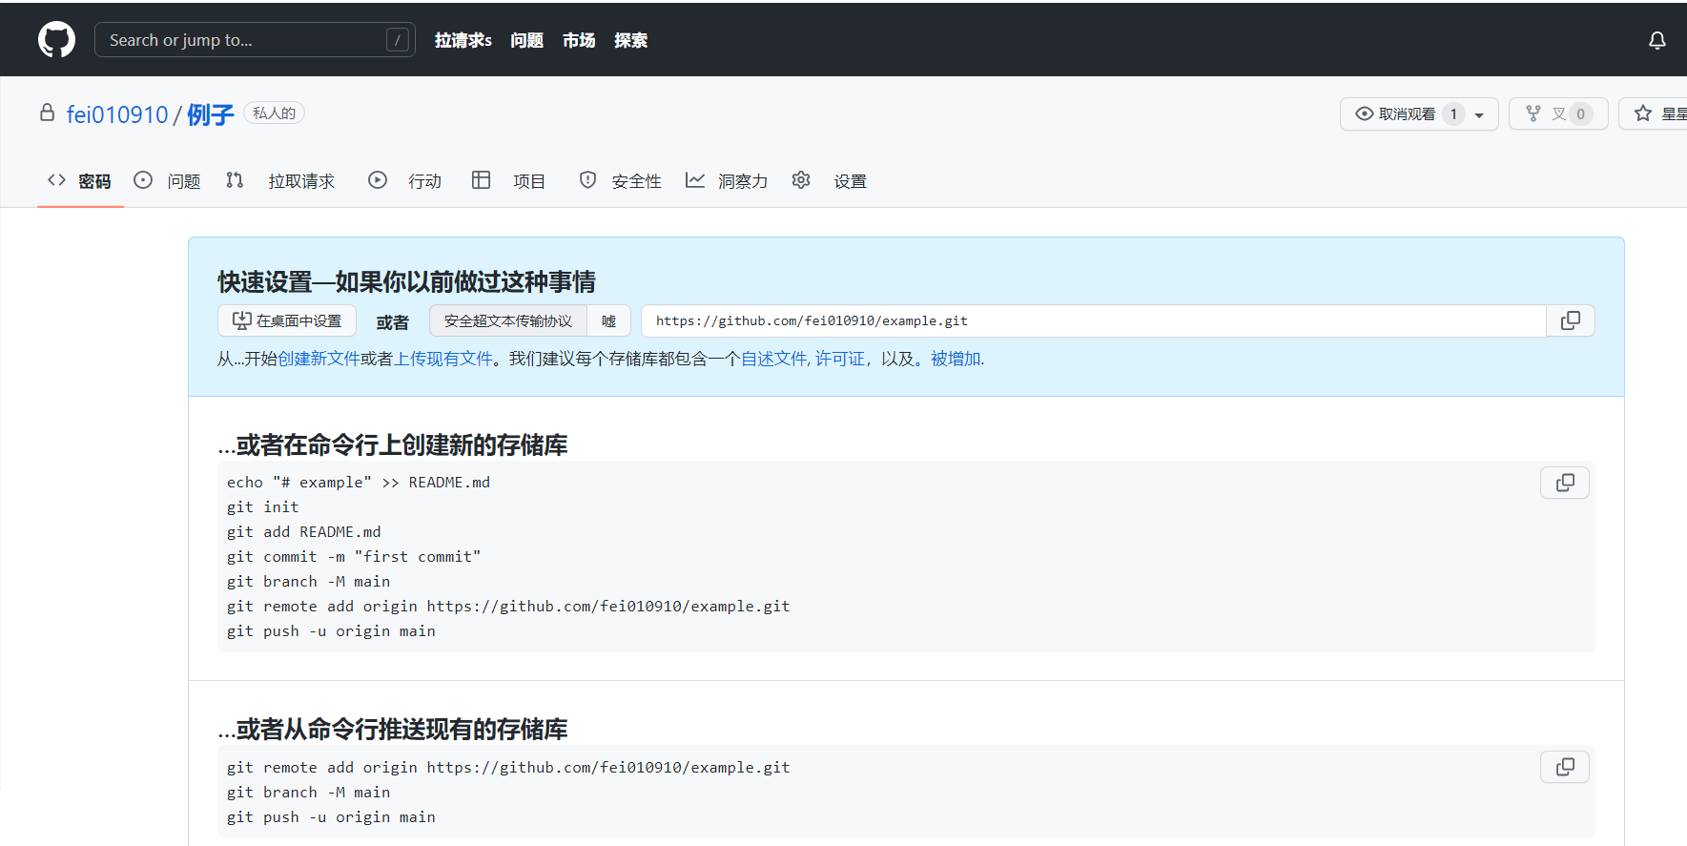1687x846 pixels.
Task: Click the 'git commit -m "first commit"' line
Action: (x=354, y=557)
